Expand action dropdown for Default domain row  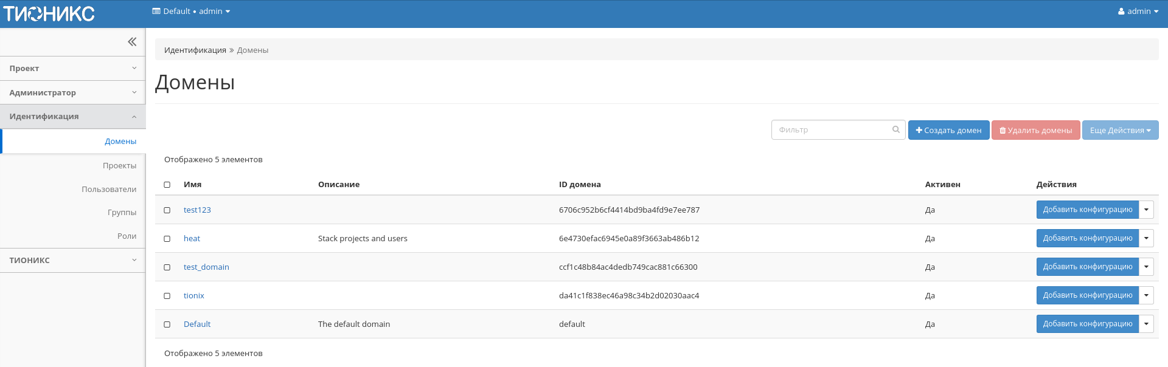tap(1146, 324)
